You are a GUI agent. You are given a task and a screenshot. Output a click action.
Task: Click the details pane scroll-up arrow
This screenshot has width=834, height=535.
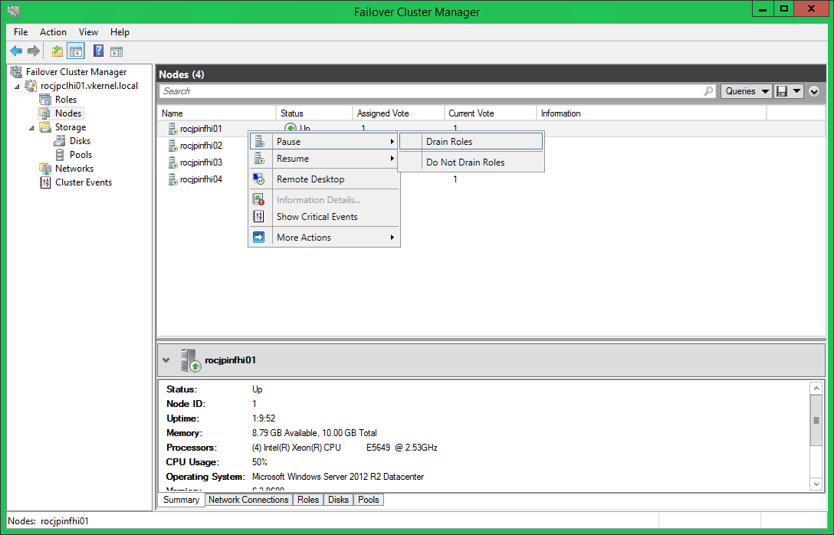pos(816,389)
